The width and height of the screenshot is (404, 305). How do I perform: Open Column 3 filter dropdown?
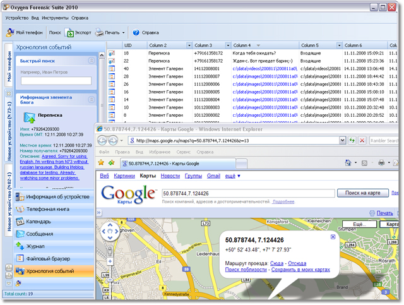[228, 45]
